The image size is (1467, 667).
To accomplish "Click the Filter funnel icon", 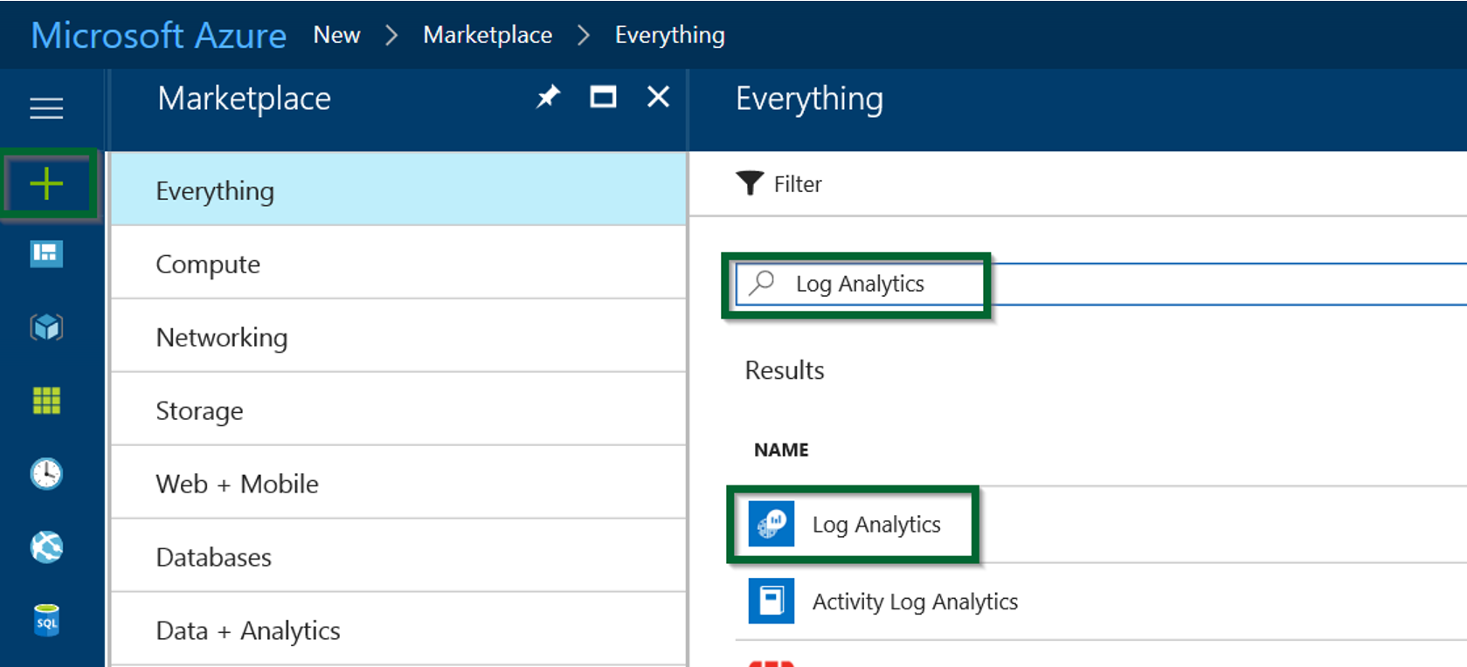I will 750,183.
